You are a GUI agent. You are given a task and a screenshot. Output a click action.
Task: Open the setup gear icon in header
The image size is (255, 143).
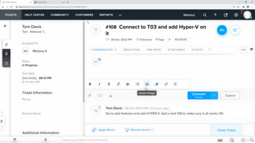tap(236, 15)
